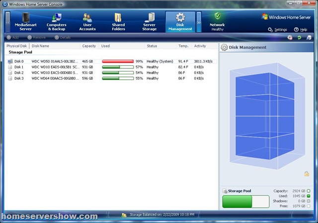Click the green refresh icon
Screen dimensions: 318x223
[299, 38]
